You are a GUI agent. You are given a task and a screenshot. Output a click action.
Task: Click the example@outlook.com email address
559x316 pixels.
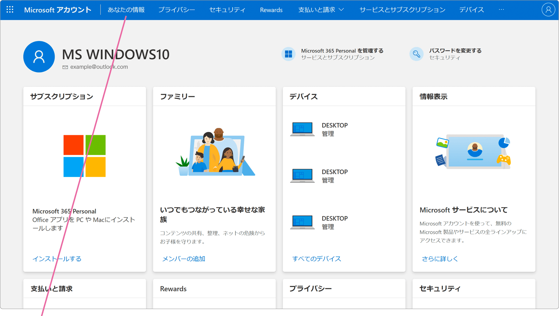99,67
